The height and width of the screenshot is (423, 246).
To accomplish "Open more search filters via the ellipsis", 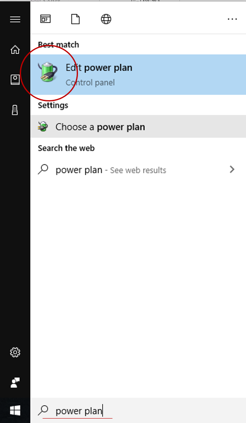I will click(232, 19).
